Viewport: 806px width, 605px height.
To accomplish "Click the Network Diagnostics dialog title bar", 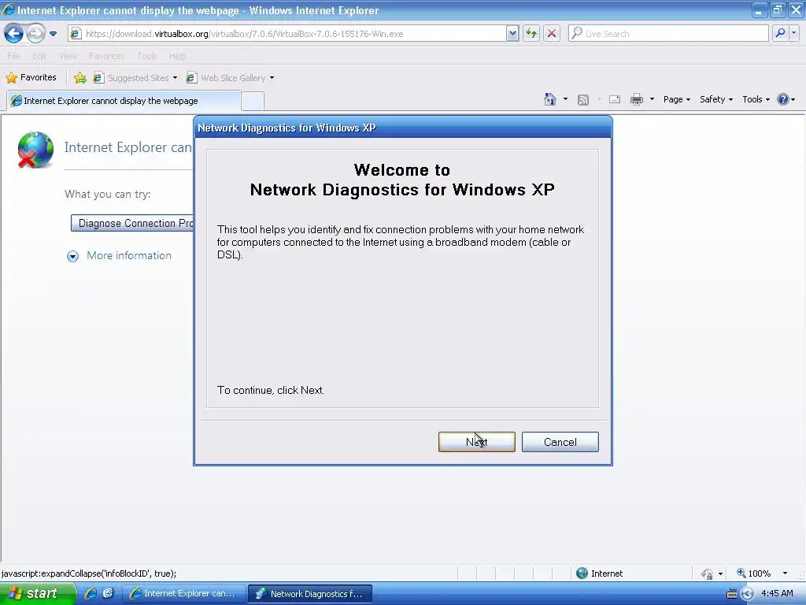I will (x=403, y=128).
